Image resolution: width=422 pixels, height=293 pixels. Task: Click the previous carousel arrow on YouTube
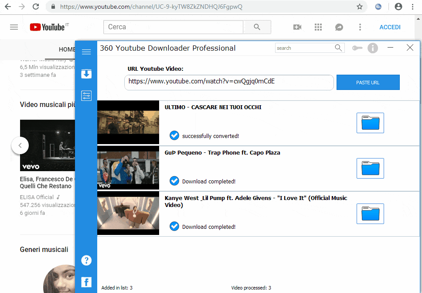point(20,145)
